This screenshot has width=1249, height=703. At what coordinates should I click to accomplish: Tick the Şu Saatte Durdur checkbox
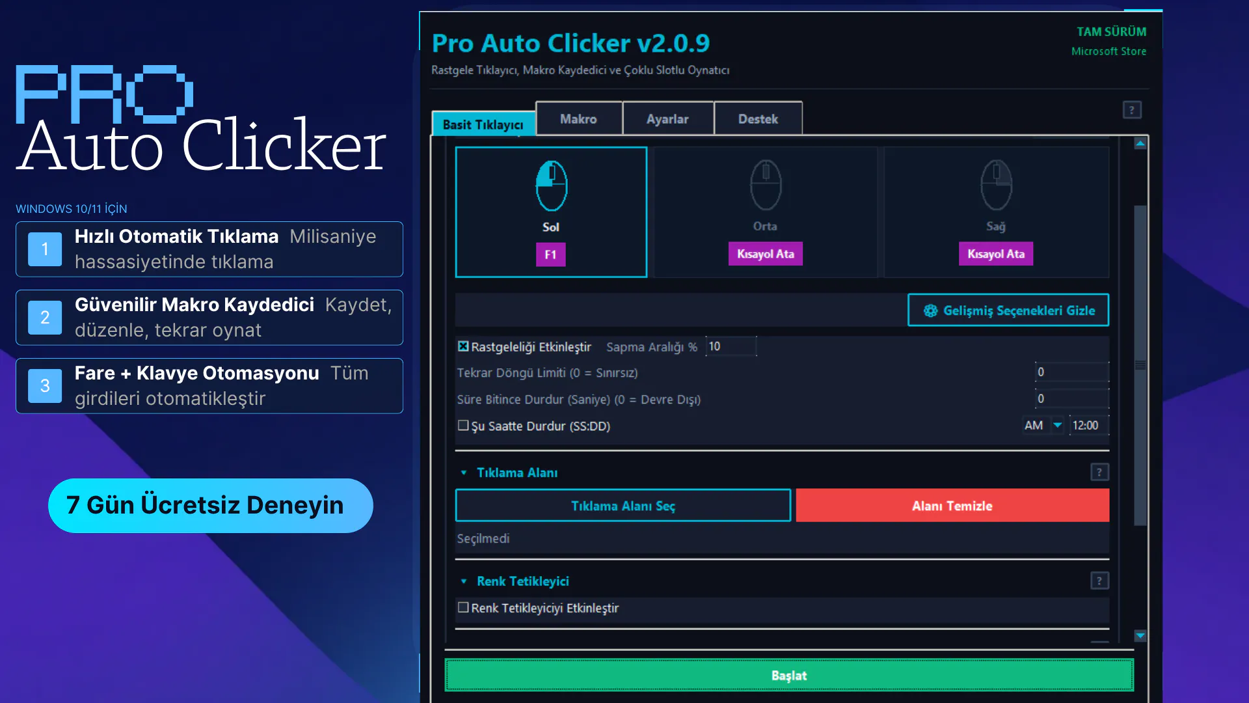tap(463, 425)
